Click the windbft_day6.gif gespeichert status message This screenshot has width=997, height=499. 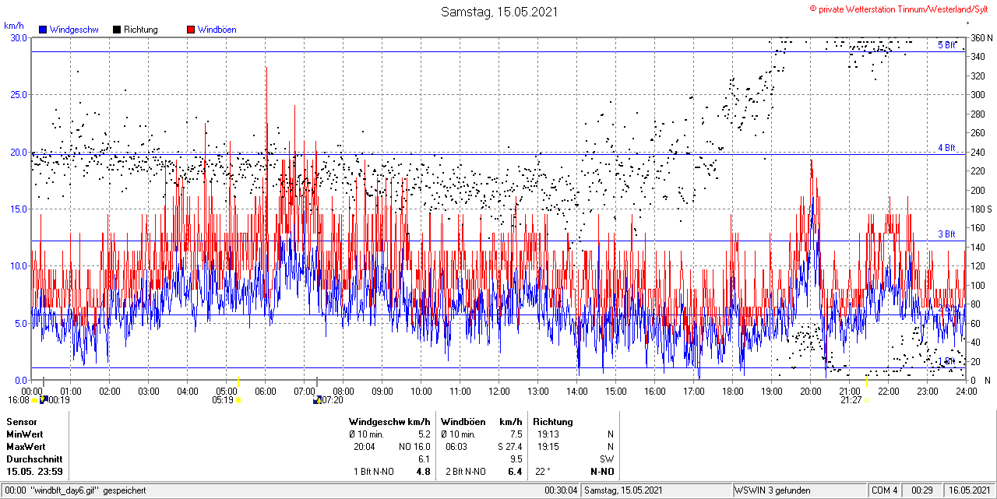tap(75, 490)
